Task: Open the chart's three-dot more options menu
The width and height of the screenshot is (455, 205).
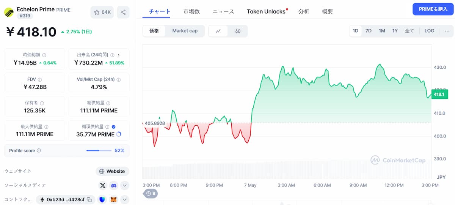Action: point(447,31)
